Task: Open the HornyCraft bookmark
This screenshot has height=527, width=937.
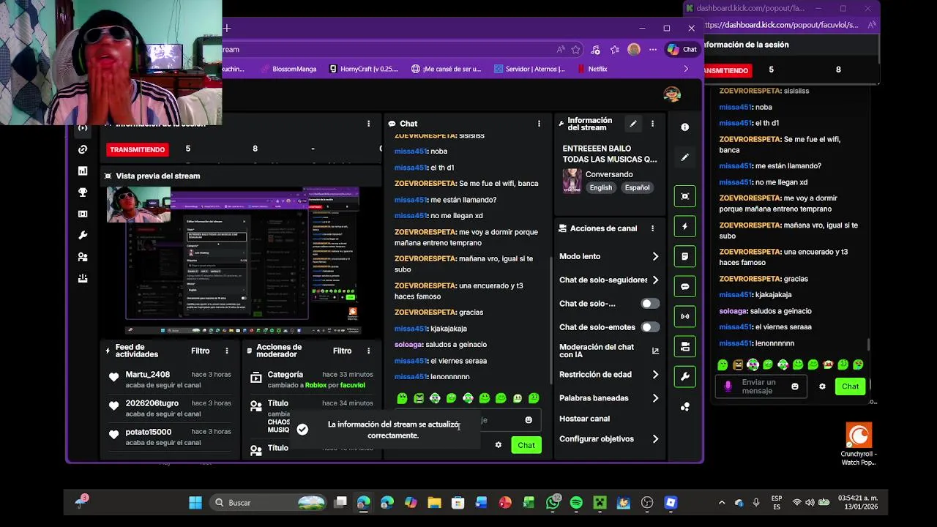Action: (364, 69)
